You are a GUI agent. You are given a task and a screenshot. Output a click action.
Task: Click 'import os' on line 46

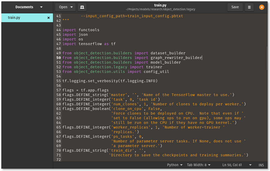[x=73, y=39]
